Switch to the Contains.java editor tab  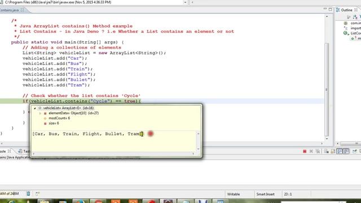click(9, 10)
